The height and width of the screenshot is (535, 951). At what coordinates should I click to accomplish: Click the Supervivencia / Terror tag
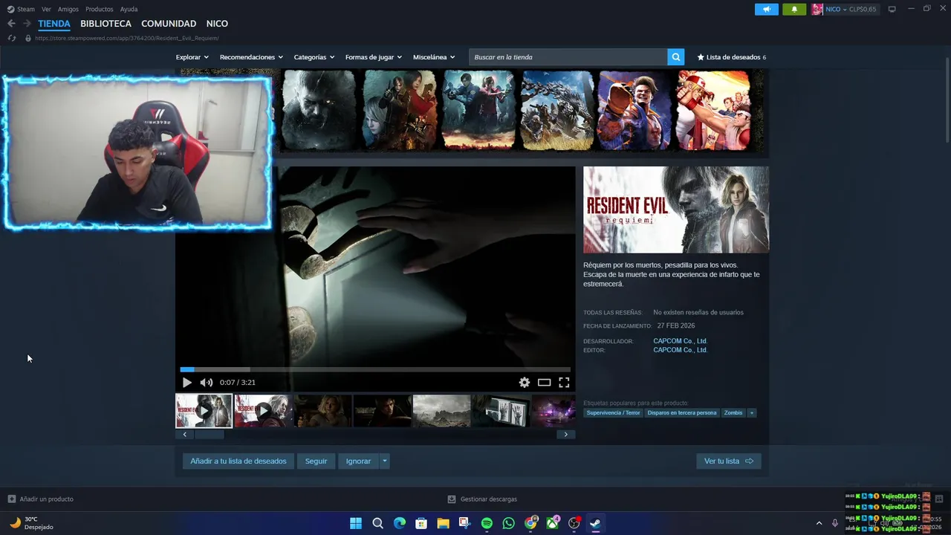613,413
